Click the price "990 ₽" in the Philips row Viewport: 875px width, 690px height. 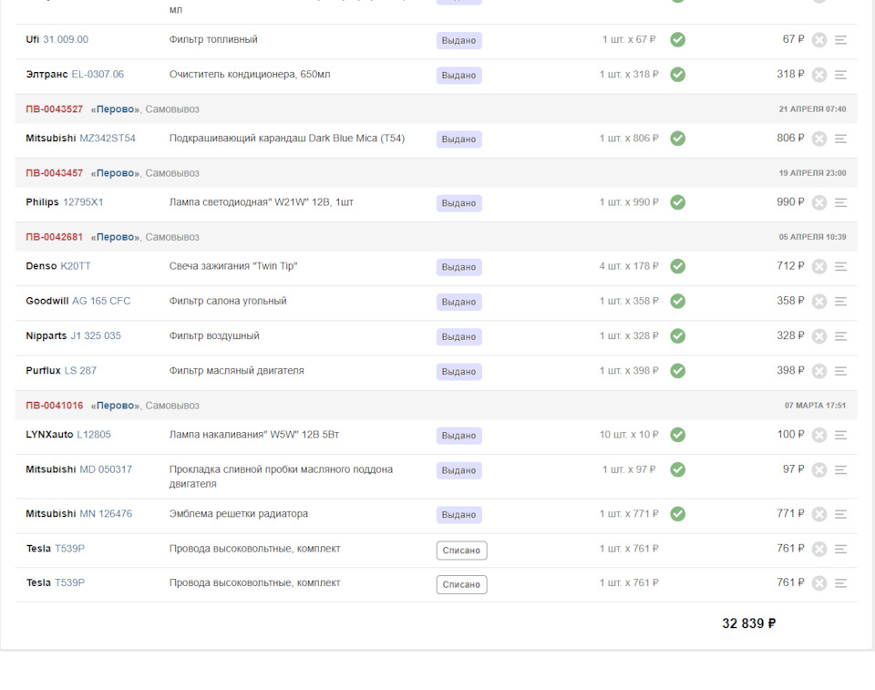[791, 202]
